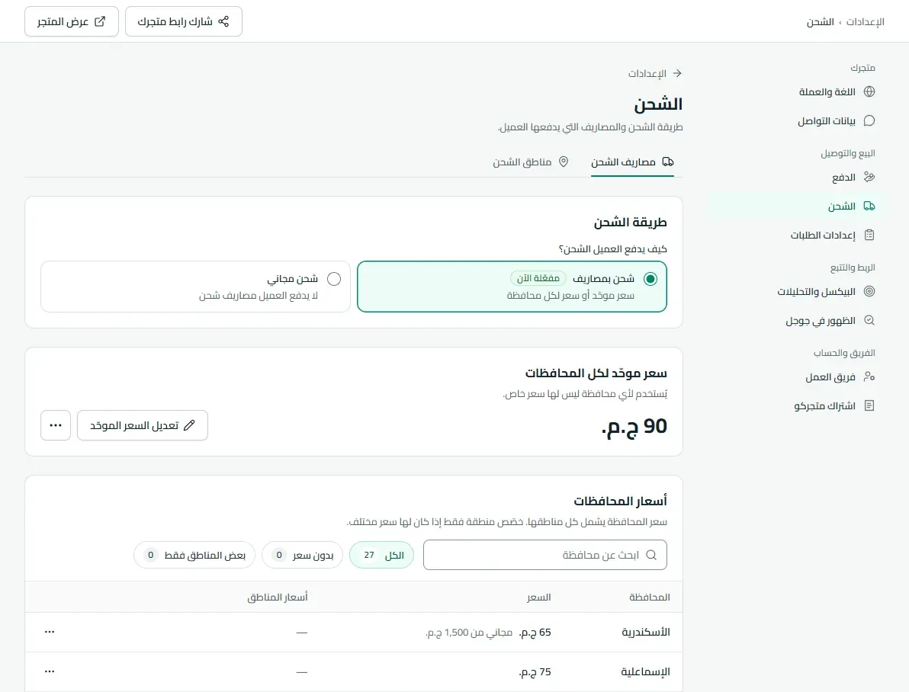
Task: Switch to مناطق الشحن tab
Action: pos(531,162)
